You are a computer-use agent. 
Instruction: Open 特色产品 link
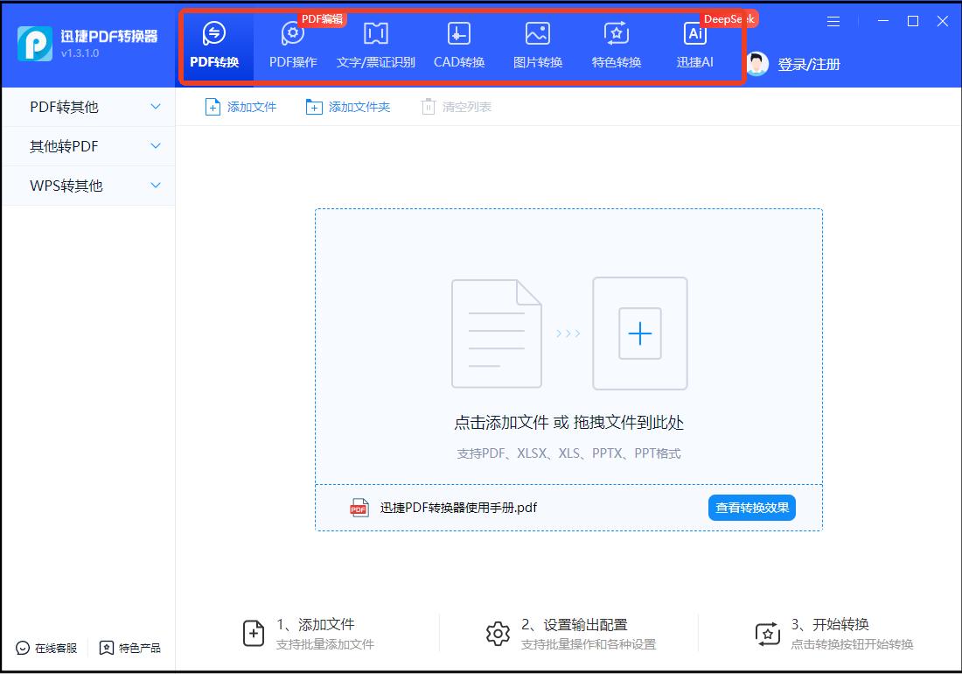pos(130,649)
